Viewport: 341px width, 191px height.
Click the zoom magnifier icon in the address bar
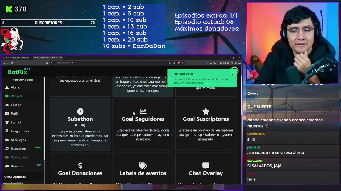(170, 63)
